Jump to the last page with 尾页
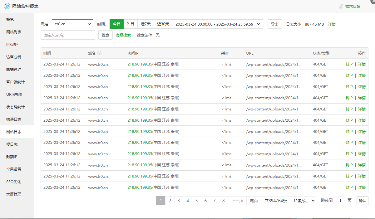 [x=254, y=201]
